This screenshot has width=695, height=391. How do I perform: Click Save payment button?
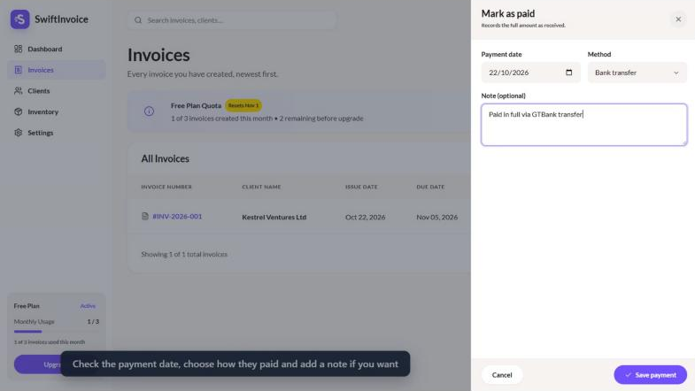pos(650,374)
